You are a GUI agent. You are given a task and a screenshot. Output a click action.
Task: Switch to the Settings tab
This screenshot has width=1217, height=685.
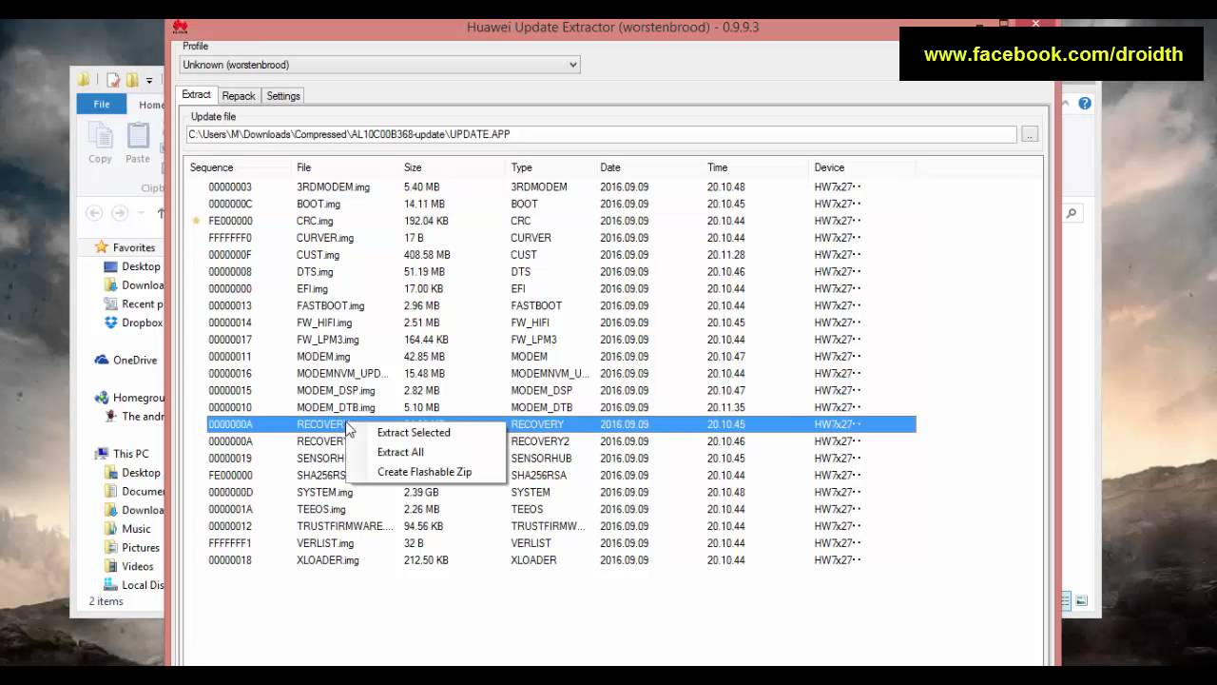tap(283, 96)
